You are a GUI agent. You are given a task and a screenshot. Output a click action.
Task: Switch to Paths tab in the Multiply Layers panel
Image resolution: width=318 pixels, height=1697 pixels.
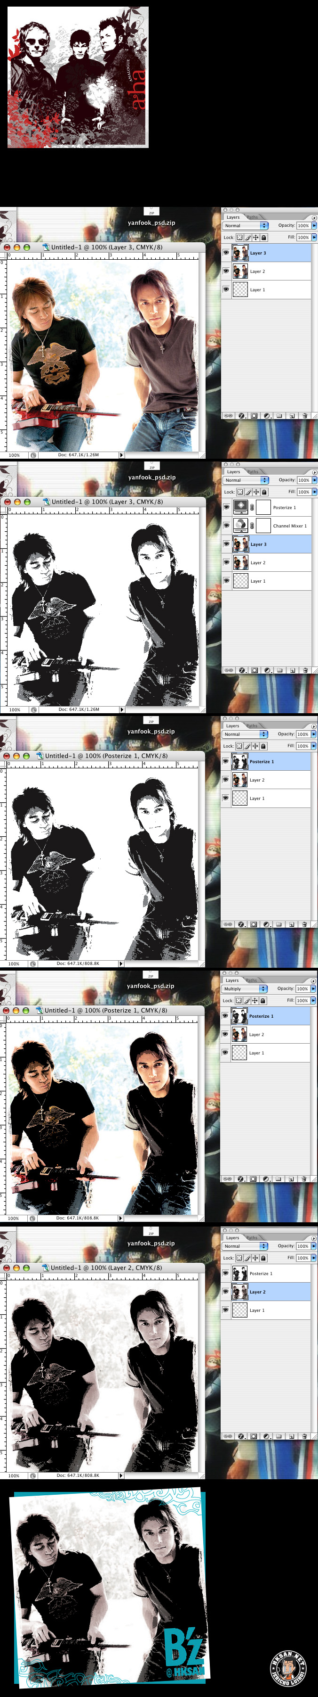(252, 980)
